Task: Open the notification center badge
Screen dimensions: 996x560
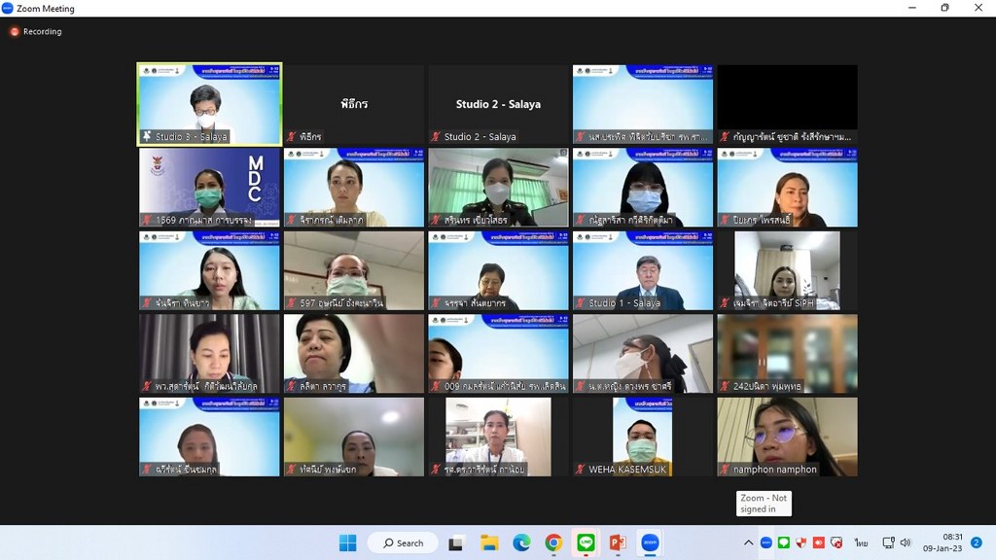Action: 976,542
